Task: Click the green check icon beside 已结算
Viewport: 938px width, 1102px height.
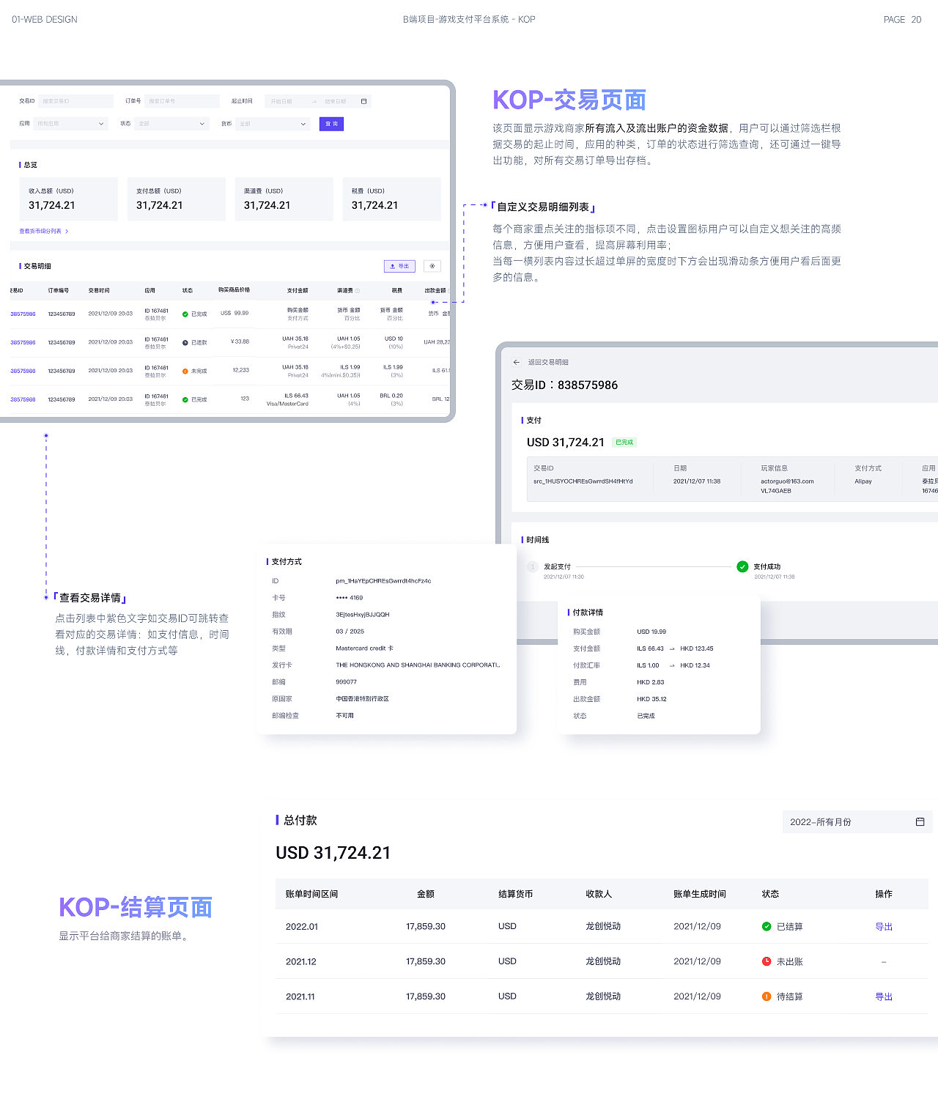Action: pyautogui.click(x=767, y=926)
